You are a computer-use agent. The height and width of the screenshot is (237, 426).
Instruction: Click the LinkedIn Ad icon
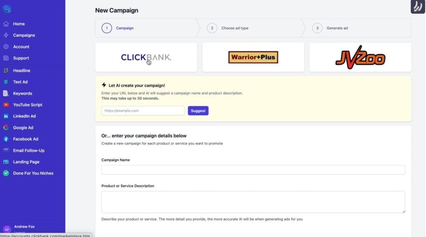6,116
